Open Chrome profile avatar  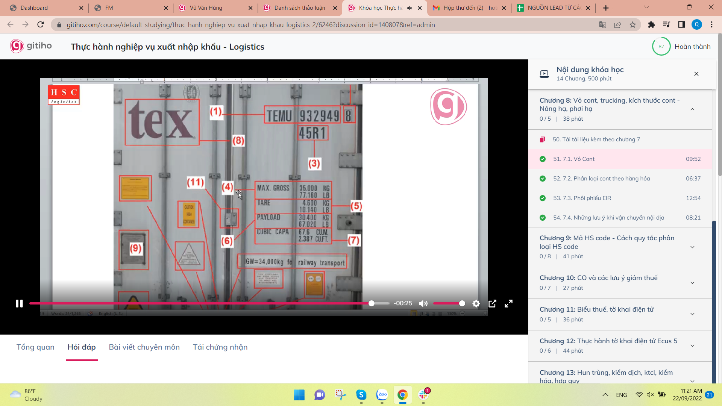coord(696,25)
